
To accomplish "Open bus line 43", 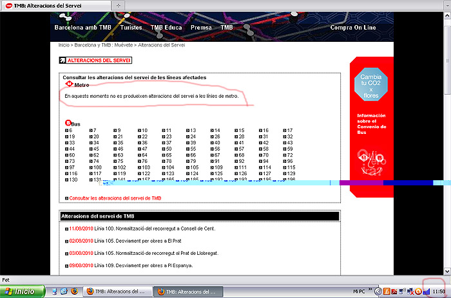I will (288, 143).
